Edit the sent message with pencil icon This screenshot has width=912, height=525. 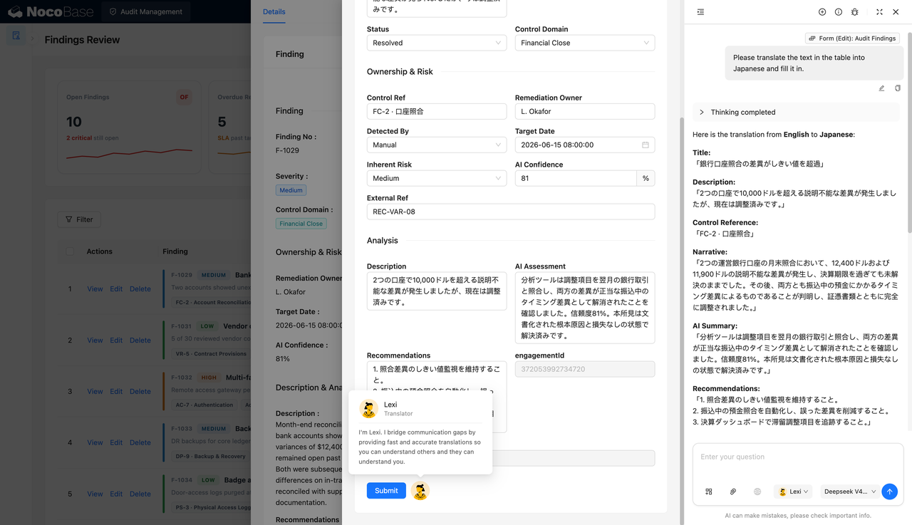point(881,88)
